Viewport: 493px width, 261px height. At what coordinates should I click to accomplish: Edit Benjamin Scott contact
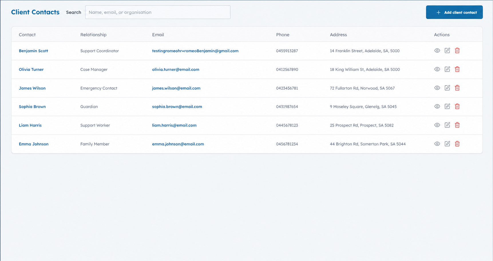pyautogui.click(x=447, y=51)
